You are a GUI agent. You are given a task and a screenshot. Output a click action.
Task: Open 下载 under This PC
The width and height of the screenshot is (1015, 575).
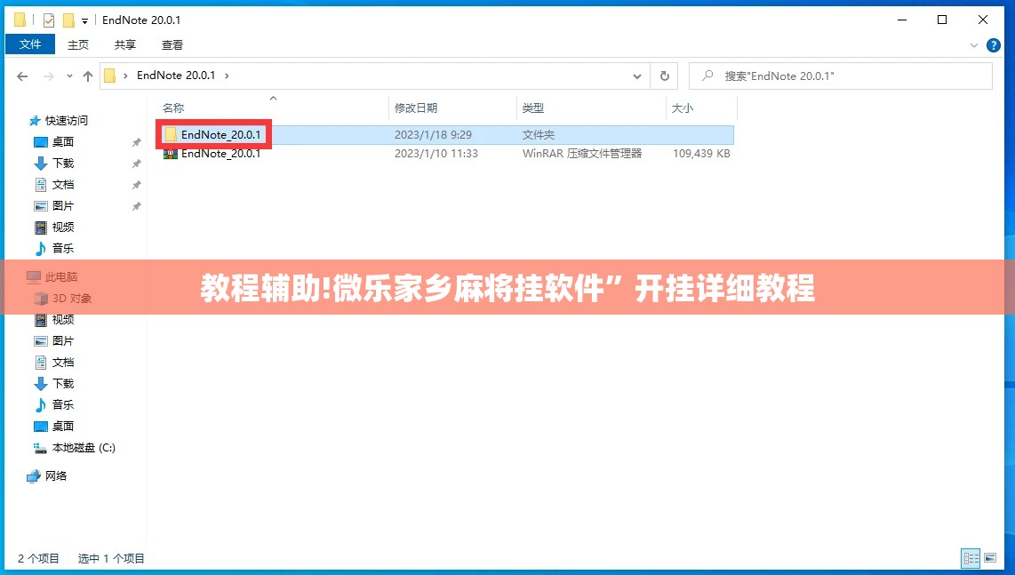63,383
